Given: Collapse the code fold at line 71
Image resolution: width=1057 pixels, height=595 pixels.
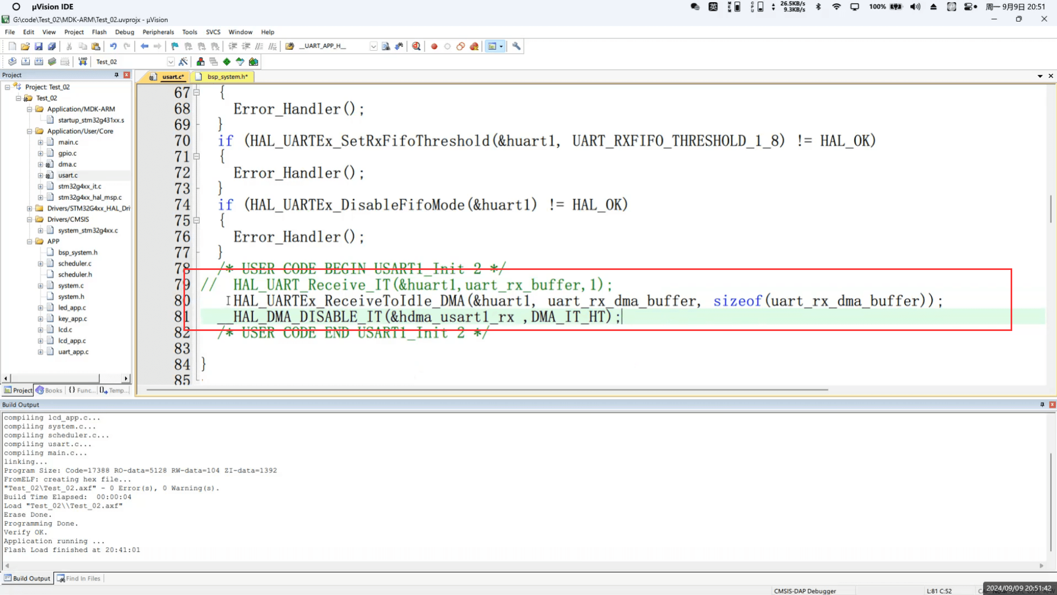Looking at the screenshot, I should pos(196,157).
